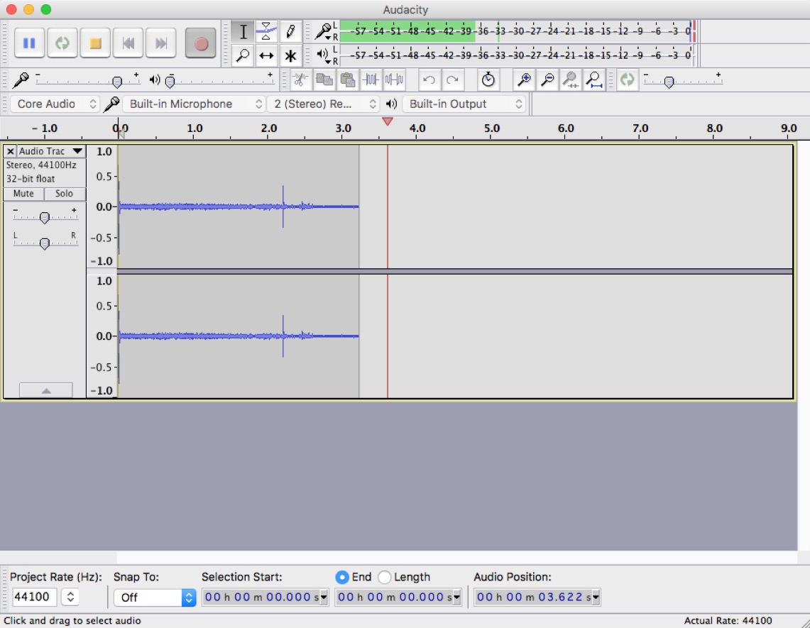Click the Fit Project zoom icon

(595, 80)
